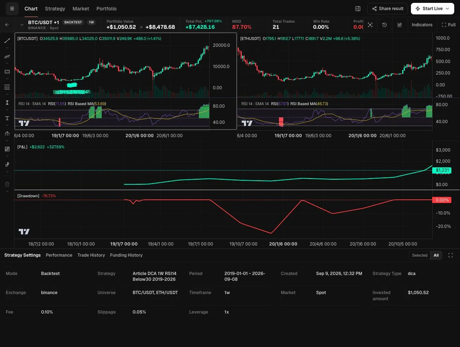Expand trend line tool options chevron
This screenshot has height=347, width=460.
click(7, 48)
